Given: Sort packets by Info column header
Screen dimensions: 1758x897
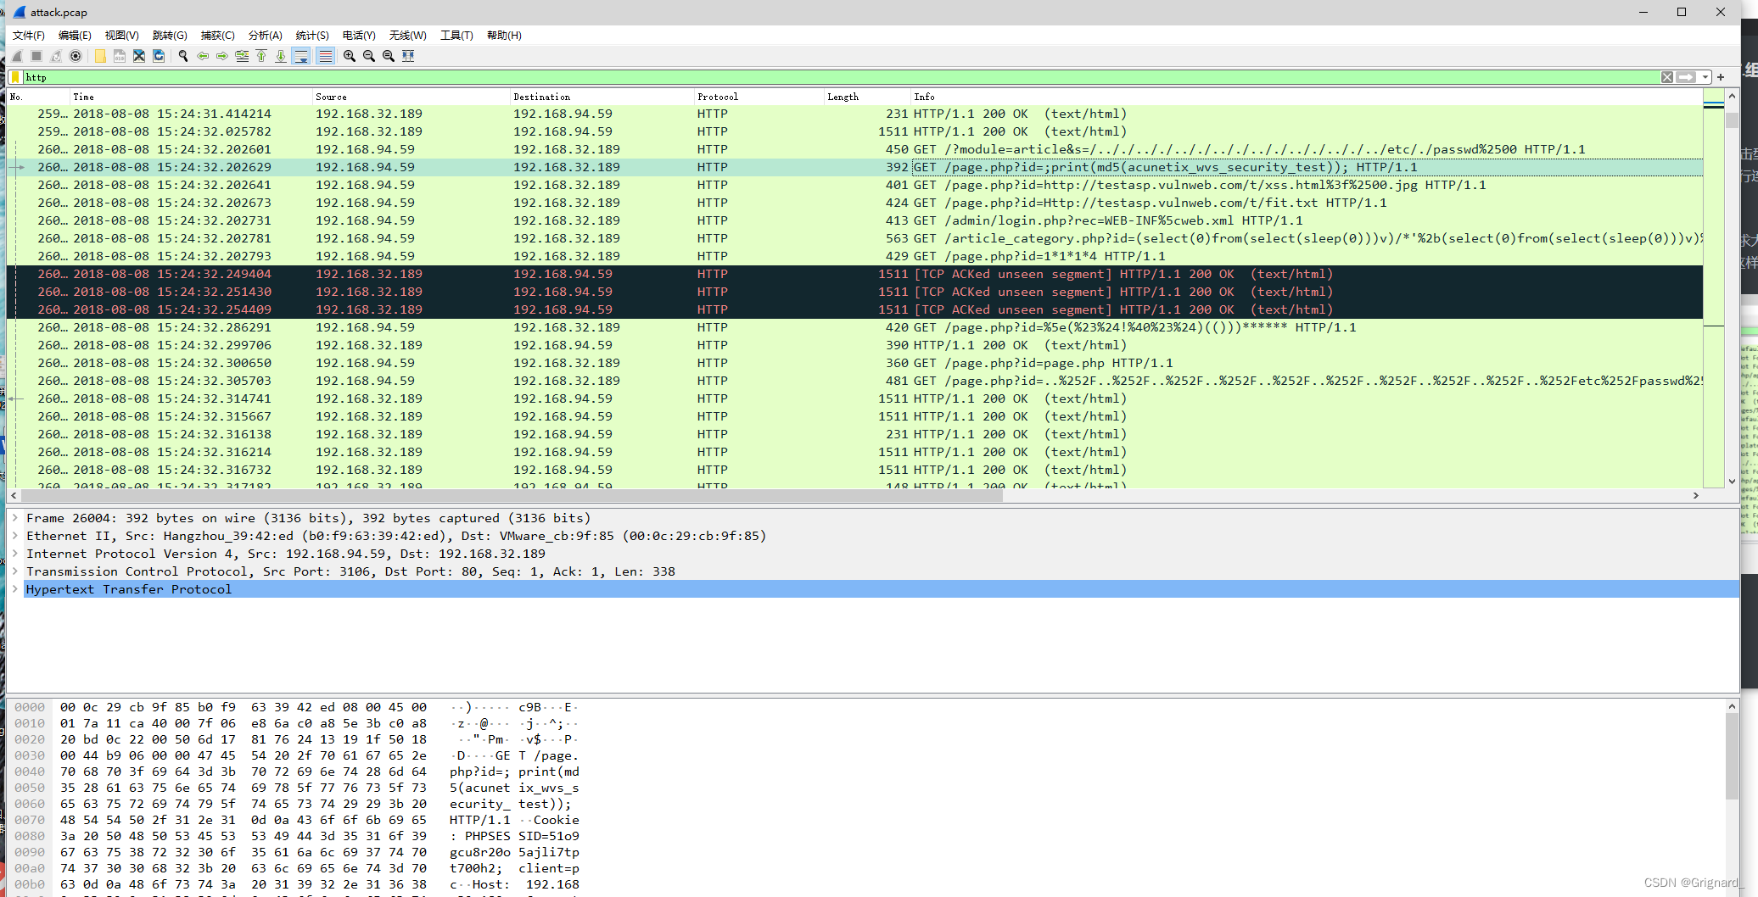Looking at the screenshot, I should [x=1307, y=97].
